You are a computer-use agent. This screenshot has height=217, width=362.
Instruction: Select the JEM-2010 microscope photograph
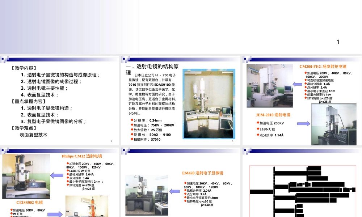[x=334, y=124]
